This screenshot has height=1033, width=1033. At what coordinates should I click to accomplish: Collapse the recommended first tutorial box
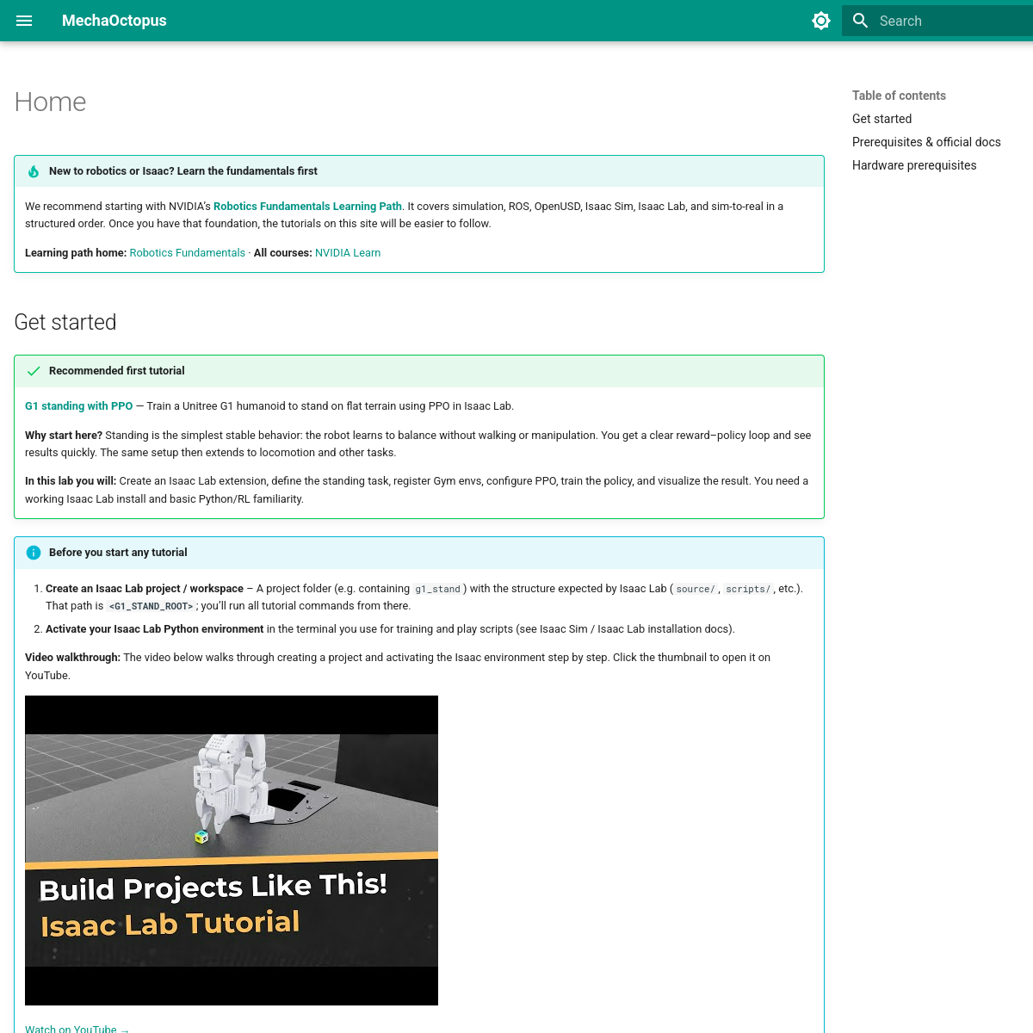tap(116, 371)
